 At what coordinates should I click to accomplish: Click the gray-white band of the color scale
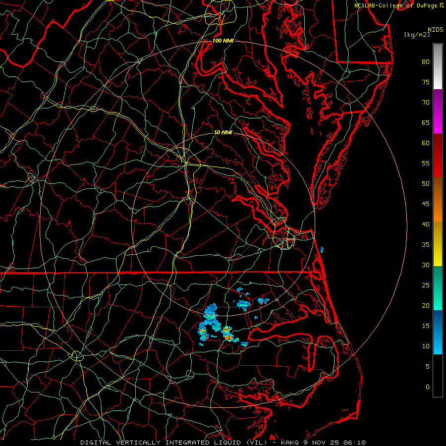pyautogui.click(x=438, y=66)
